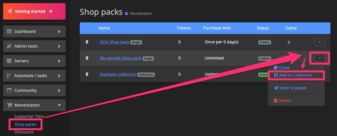
Task: Open the Example collection link
Action: click(118, 74)
